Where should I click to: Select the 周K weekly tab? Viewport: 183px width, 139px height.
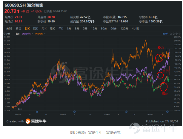point(36,29)
